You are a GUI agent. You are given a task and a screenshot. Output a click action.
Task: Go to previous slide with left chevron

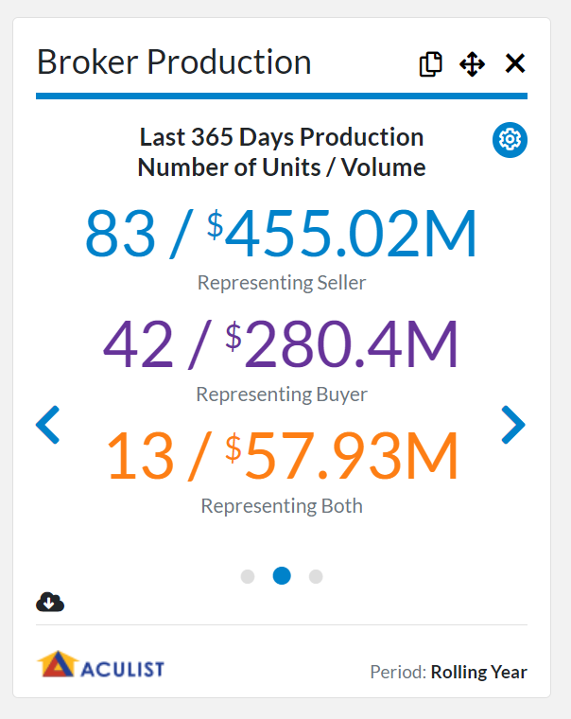coord(47,425)
